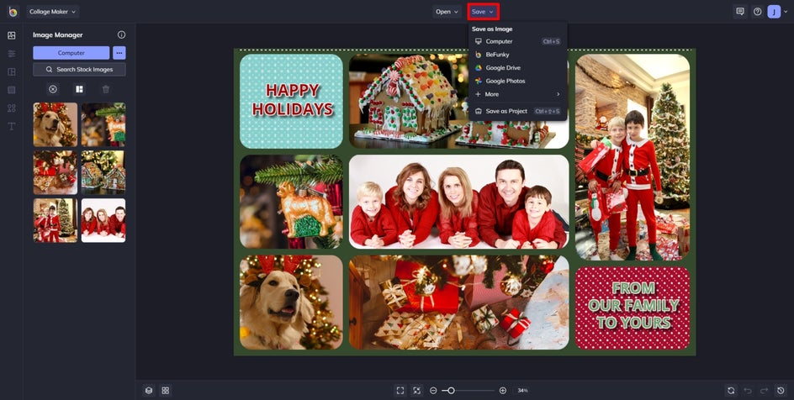
Task: Open the layers icon at bottom left
Action: [149, 391]
